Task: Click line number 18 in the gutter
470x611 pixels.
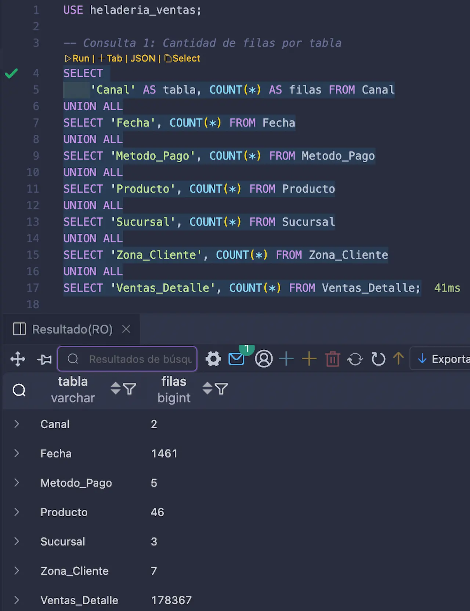Action: point(33,304)
